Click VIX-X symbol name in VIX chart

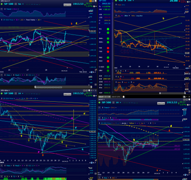click(x=122, y=1)
